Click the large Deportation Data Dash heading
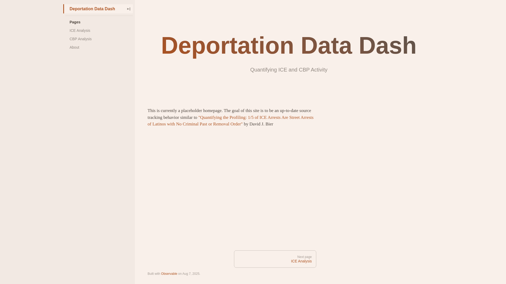Image resolution: width=506 pixels, height=284 pixels. click(x=289, y=45)
